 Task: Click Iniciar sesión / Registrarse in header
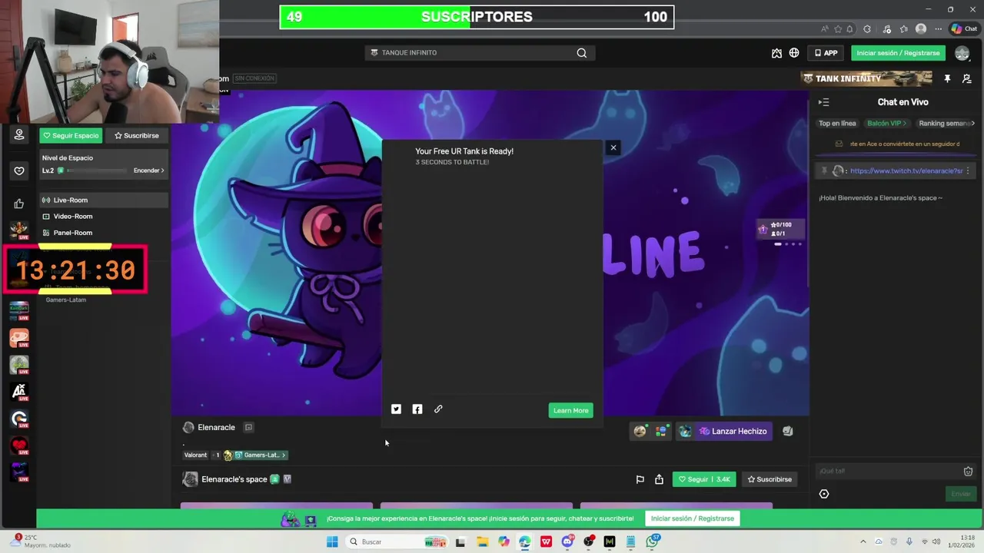click(x=898, y=53)
